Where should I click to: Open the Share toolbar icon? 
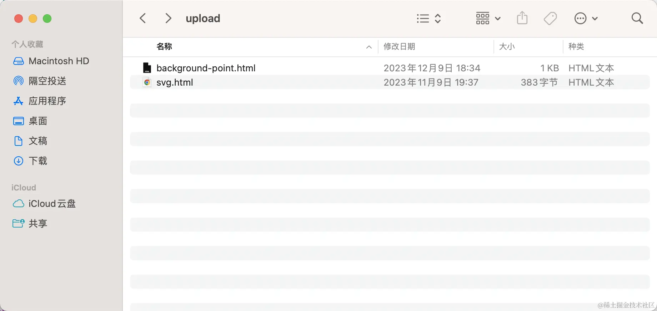[522, 18]
